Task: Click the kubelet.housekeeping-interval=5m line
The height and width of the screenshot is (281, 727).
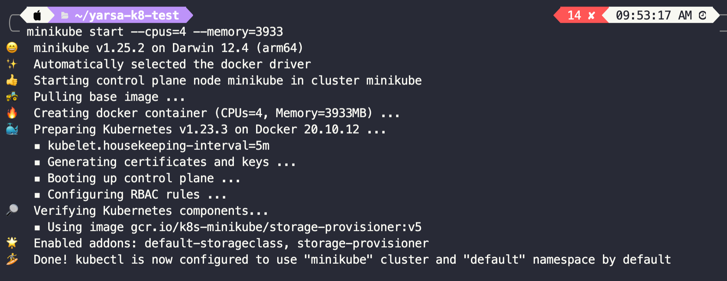Action: 158,146
